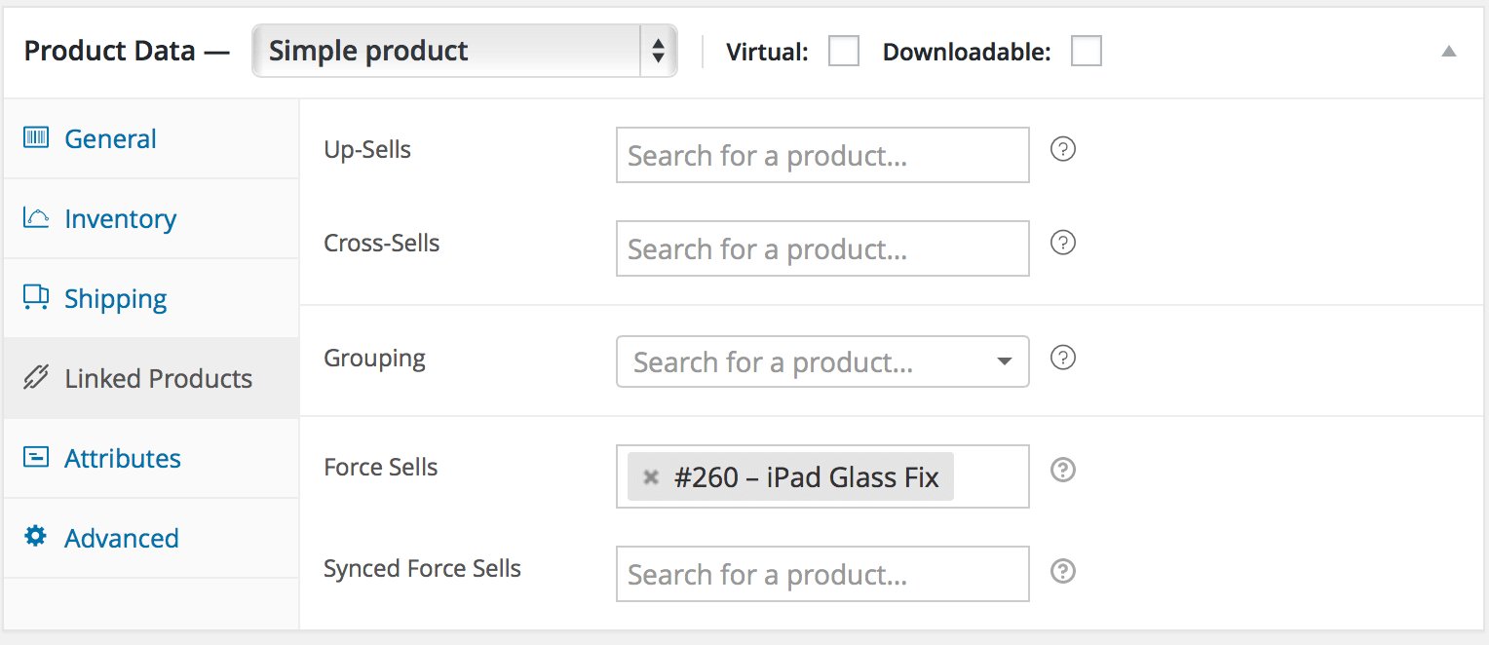1489x645 pixels.
Task: Open the Force Sells help tooltip
Action: (x=1062, y=471)
